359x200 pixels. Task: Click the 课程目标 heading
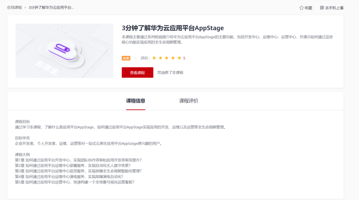pyautogui.click(x=22, y=122)
